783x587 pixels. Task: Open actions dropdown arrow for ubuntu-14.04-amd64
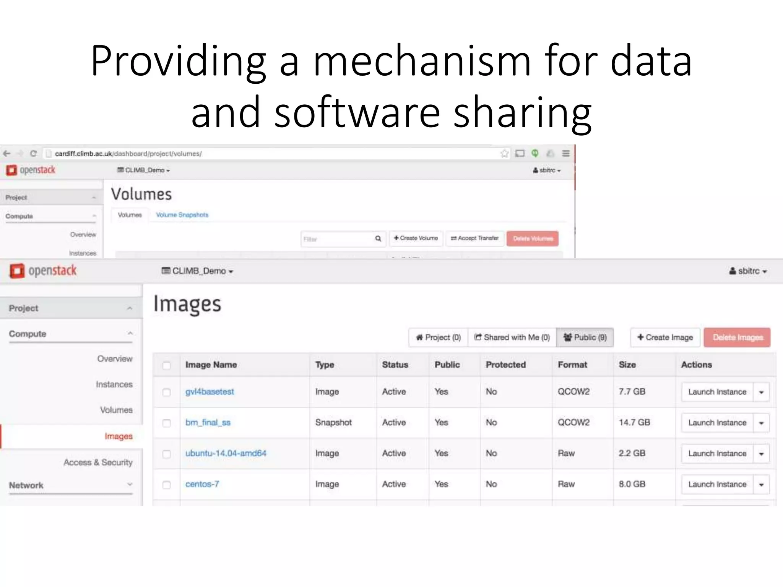[761, 454]
